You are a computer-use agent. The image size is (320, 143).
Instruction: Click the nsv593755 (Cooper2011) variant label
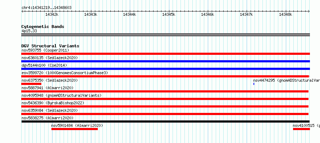[45, 50]
